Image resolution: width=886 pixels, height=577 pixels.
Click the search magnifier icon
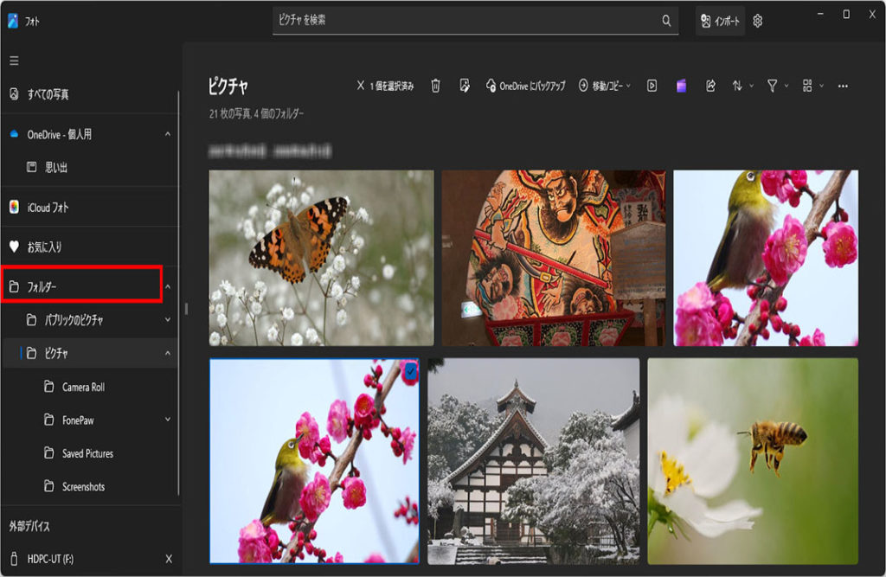666,21
